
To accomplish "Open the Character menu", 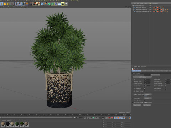I will click(x=52, y=1).
